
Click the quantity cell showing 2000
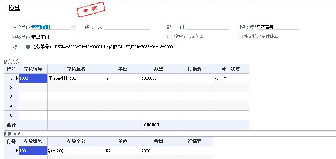(159, 151)
